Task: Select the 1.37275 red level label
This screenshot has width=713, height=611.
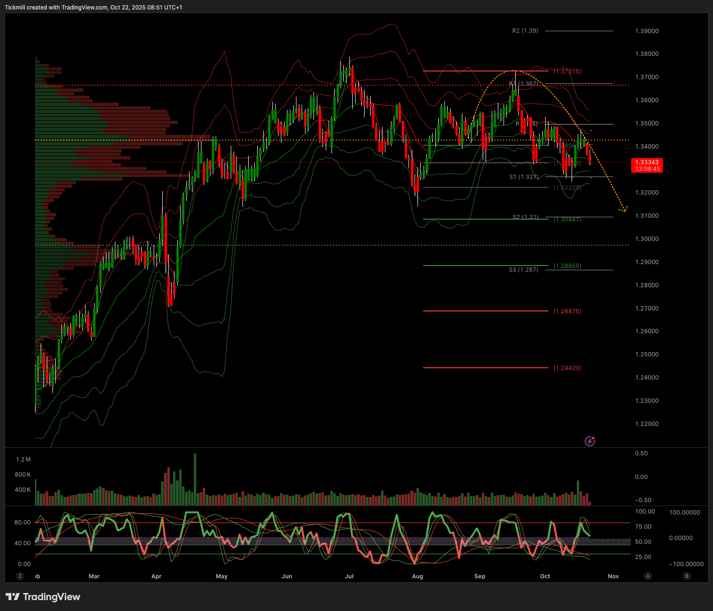Action: pyautogui.click(x=567, y=71)
